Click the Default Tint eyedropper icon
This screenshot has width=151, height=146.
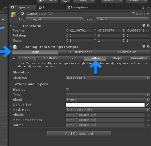148,105
